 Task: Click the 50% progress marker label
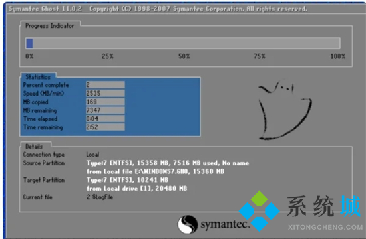(x=184, y=56)
